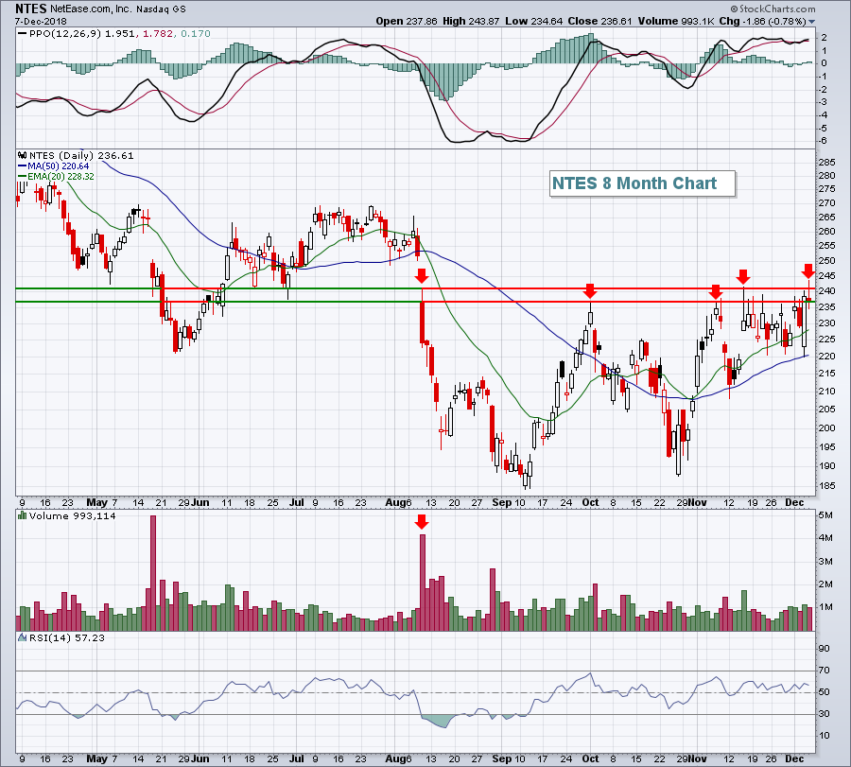This screenshot has height=767, width=851.
Task: Select the Volume 993,114 panel label
Action: [73, 515]
